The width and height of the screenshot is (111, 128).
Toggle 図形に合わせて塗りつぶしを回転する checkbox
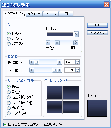pyautogui.click(x=5, y=124)
